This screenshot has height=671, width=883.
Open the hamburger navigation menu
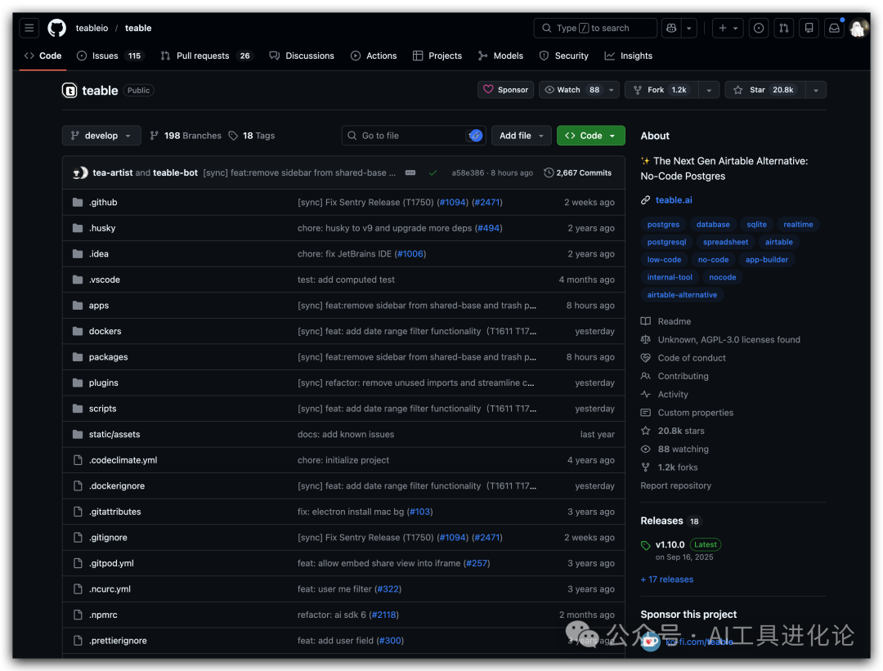(29, 28)
